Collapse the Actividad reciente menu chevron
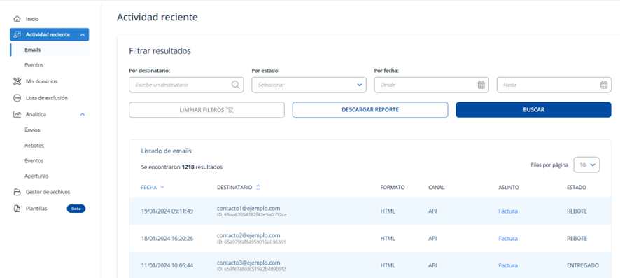This screenshot has width=620, height=278. [x=83, y=35]
